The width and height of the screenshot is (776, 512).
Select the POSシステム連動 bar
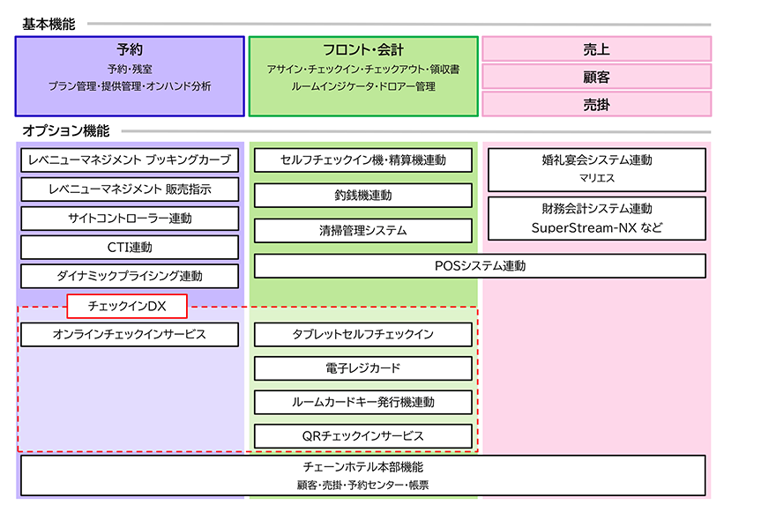[x=480, y=265]
